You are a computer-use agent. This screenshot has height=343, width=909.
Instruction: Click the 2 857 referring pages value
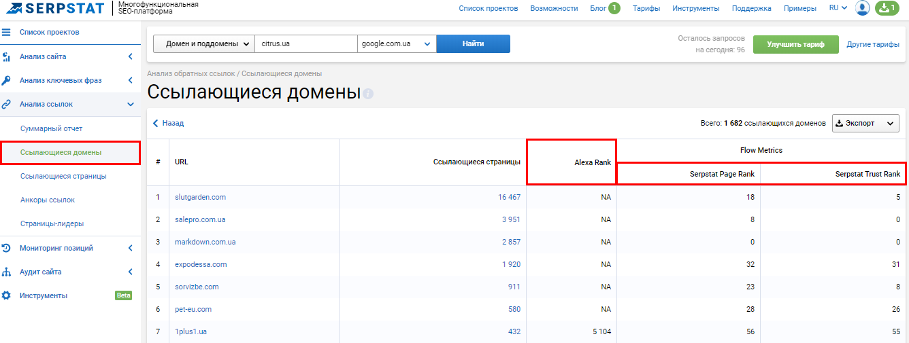pyautogui.click(x=511, y=242)
